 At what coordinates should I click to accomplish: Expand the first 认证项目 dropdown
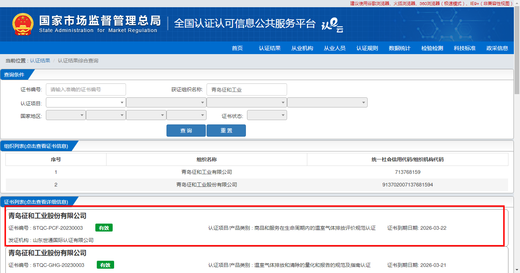coord(86,102)
